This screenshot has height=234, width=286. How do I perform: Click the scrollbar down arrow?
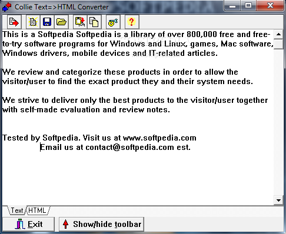click(x=278, y=200)
